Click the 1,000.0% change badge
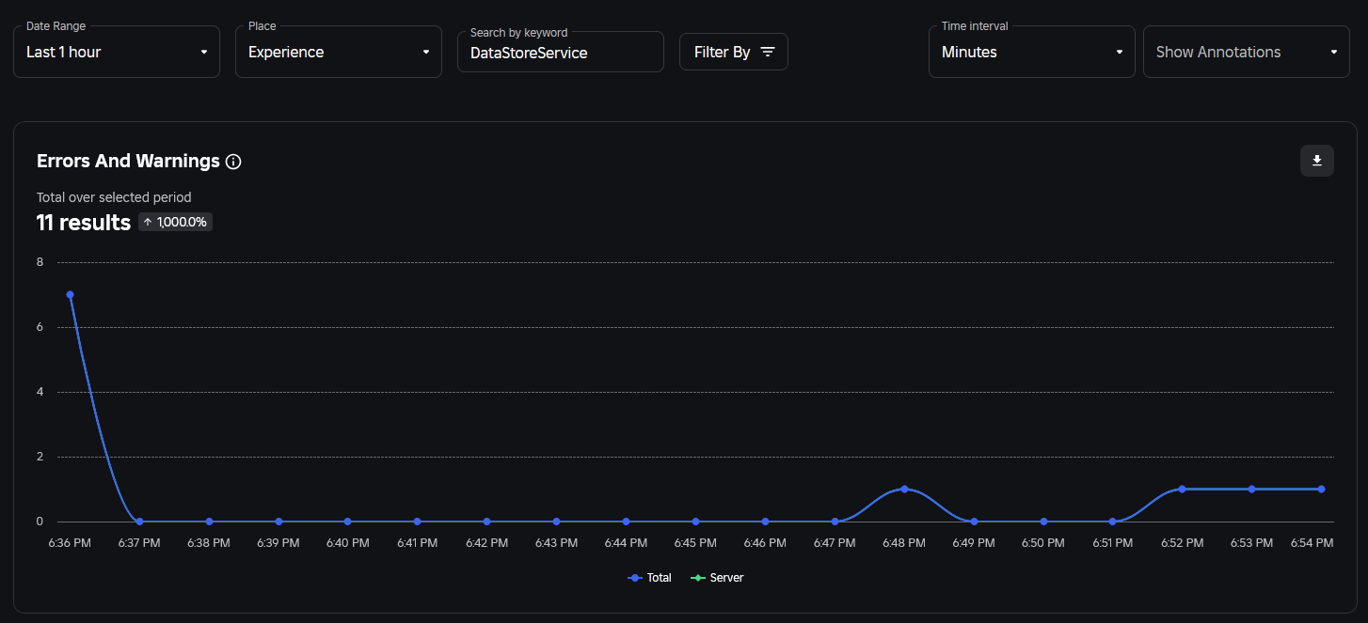This screenshot has height=623, width=1368. coord(176,222)
